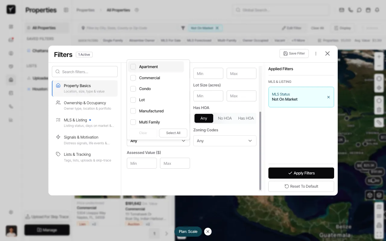Open the Zoning Codes dropdown

click(225, 141)
